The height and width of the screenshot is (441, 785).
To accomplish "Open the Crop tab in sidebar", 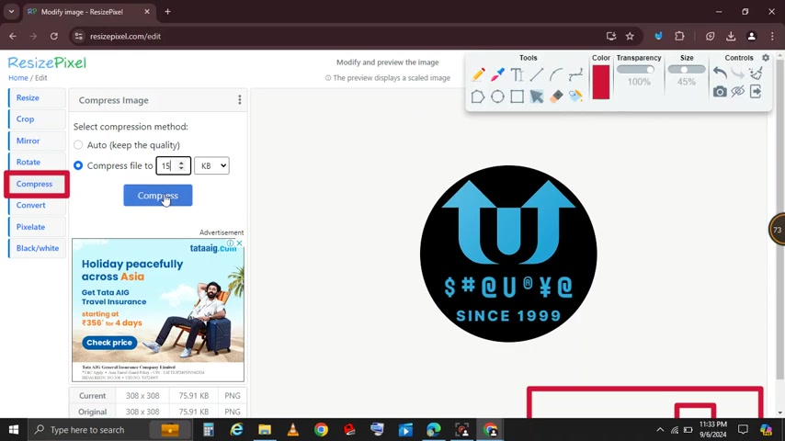I will click(25, 119).
